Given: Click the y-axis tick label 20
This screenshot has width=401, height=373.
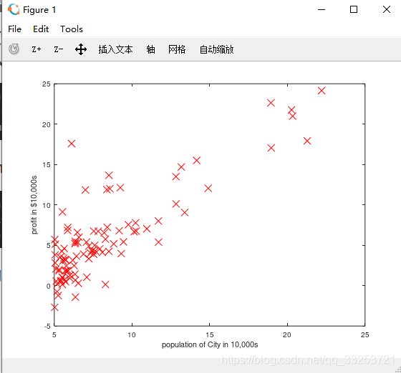Looking at the screenshot, I should [x=47, y=125].
